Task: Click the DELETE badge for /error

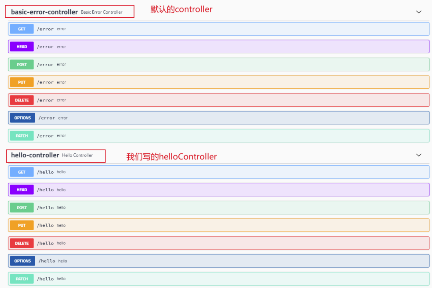Action: (x=22, y=100)
